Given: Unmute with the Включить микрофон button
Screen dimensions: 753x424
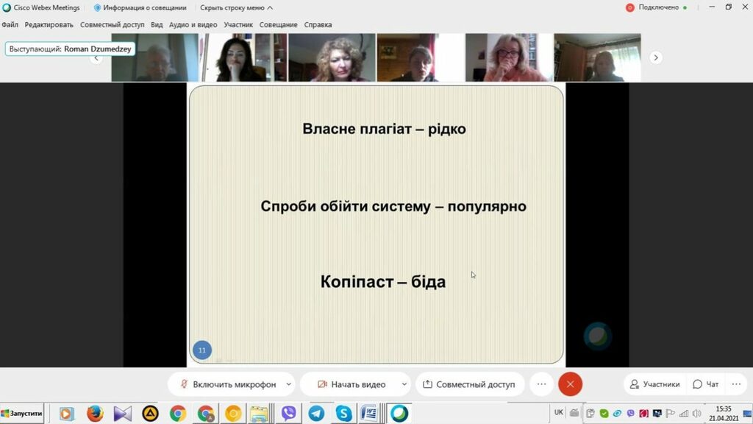Looking at the screenshot, I should coord(227,384).
